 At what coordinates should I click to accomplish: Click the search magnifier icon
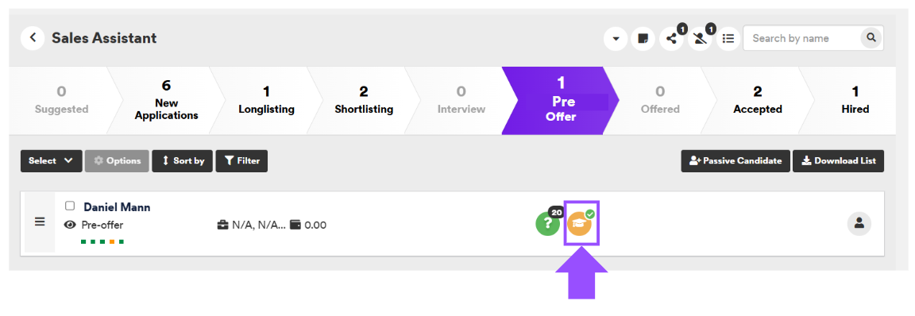[871, 38]
